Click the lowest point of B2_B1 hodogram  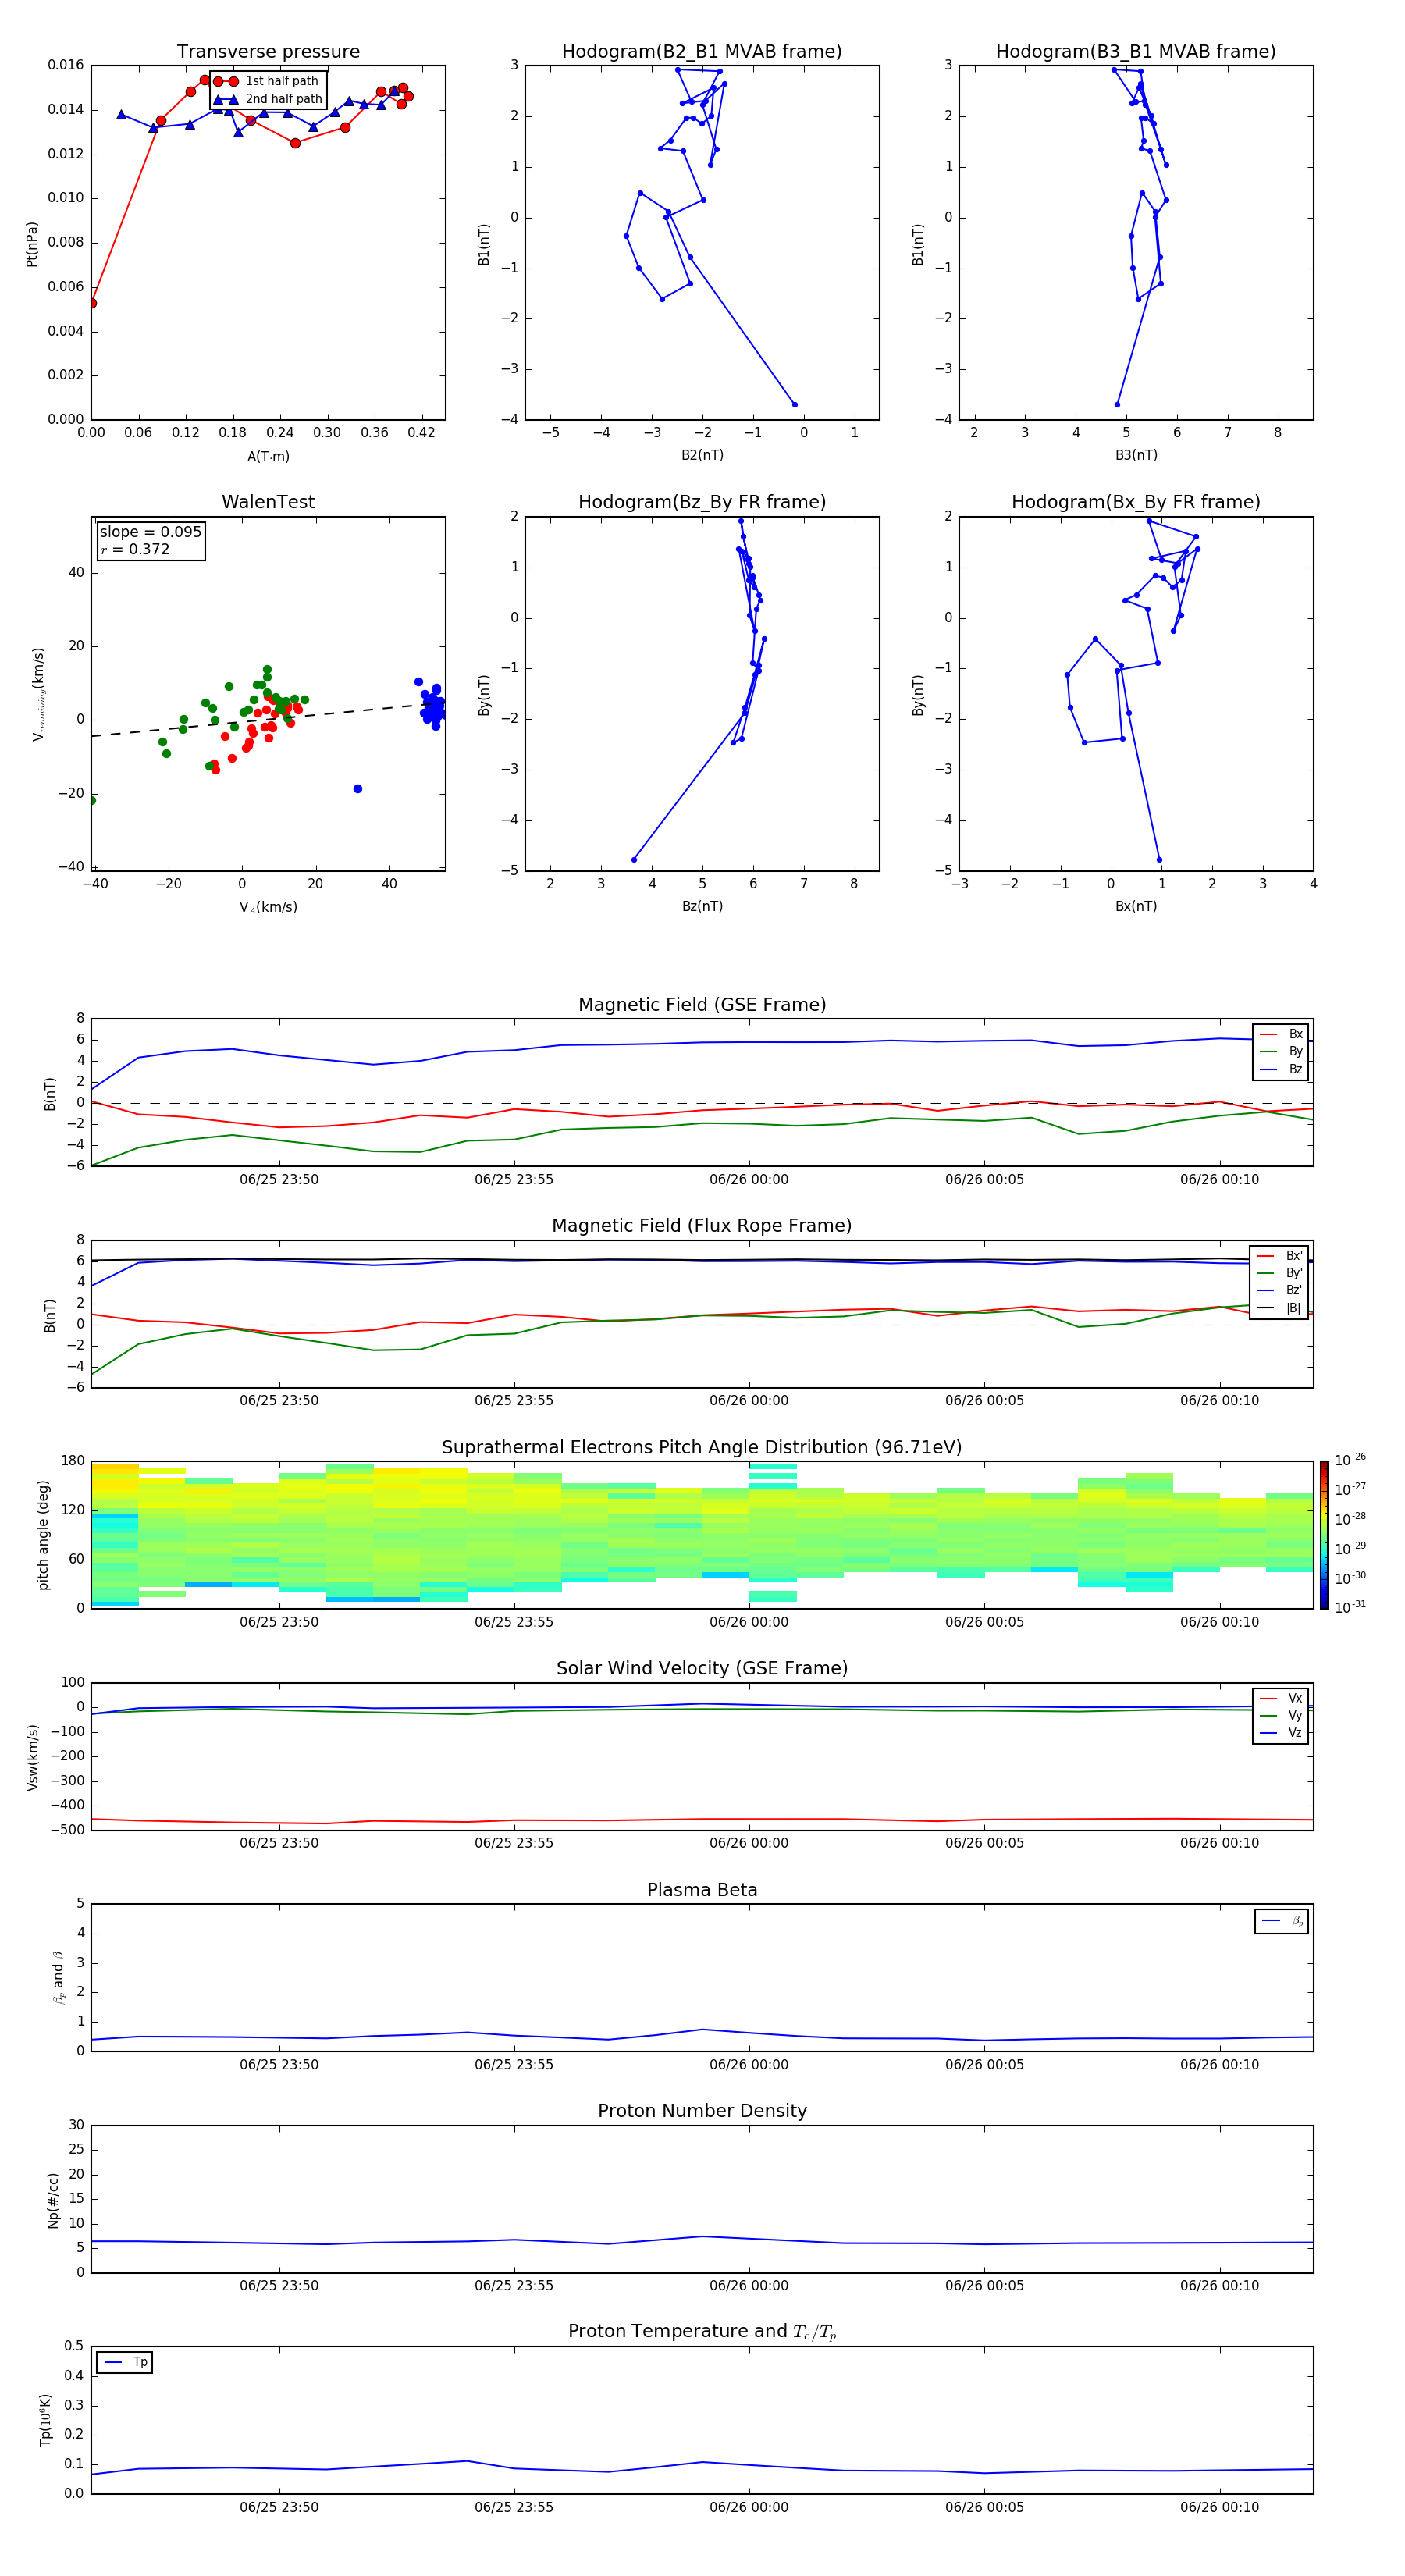(x=795, y=405)
